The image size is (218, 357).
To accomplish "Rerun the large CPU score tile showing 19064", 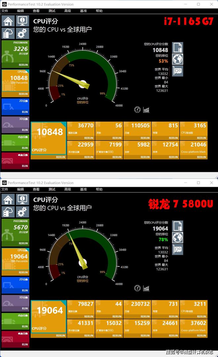I will (60, 336).
